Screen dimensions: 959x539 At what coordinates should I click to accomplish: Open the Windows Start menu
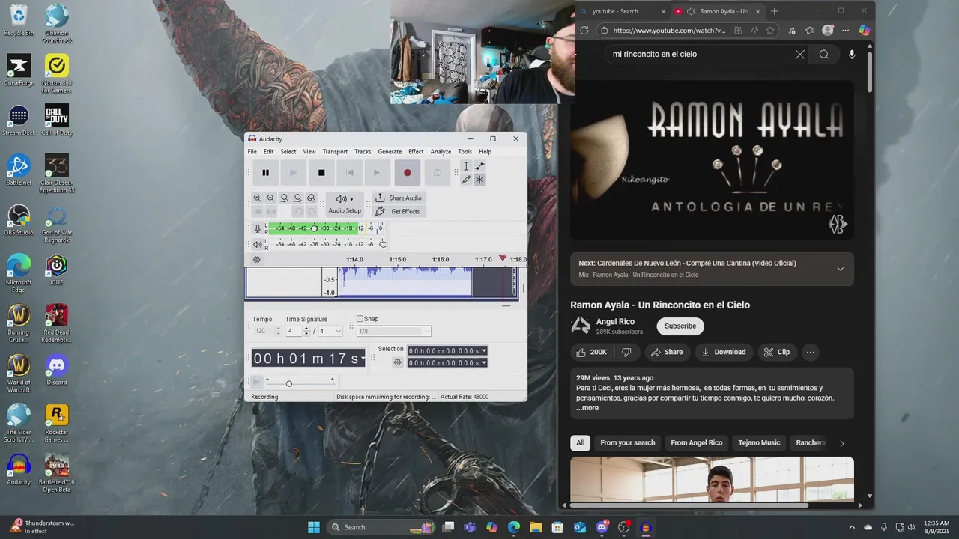pyautogui.click(x=314, y=527)
